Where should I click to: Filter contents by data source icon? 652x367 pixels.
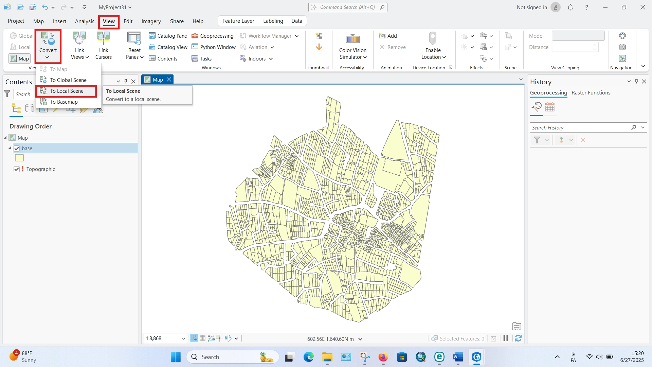click(30, 108)
